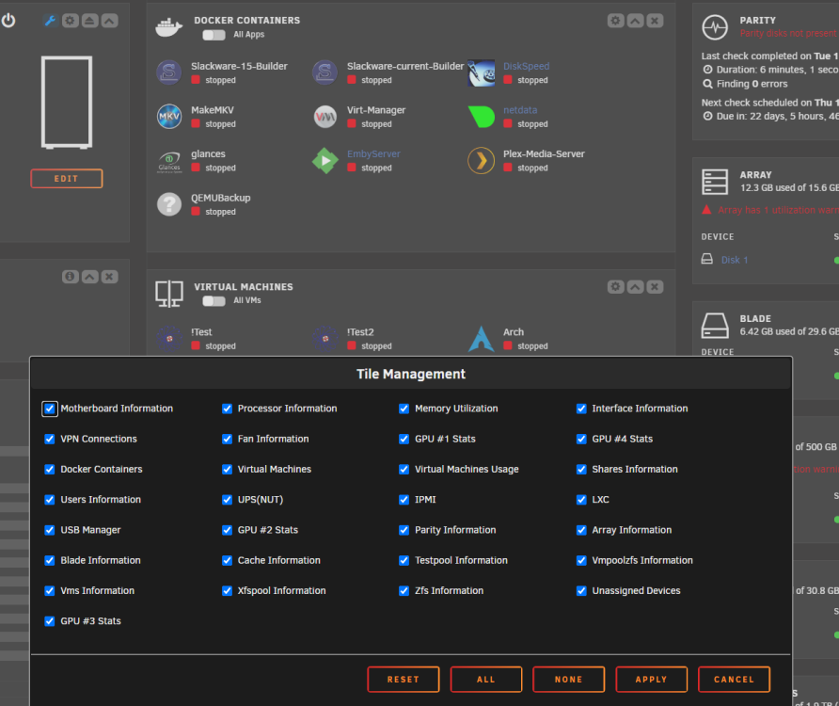Uncheck Docker Containers checkbox
Screen dimensions: 839x706
pyautogui.click(x=50, y=469)
